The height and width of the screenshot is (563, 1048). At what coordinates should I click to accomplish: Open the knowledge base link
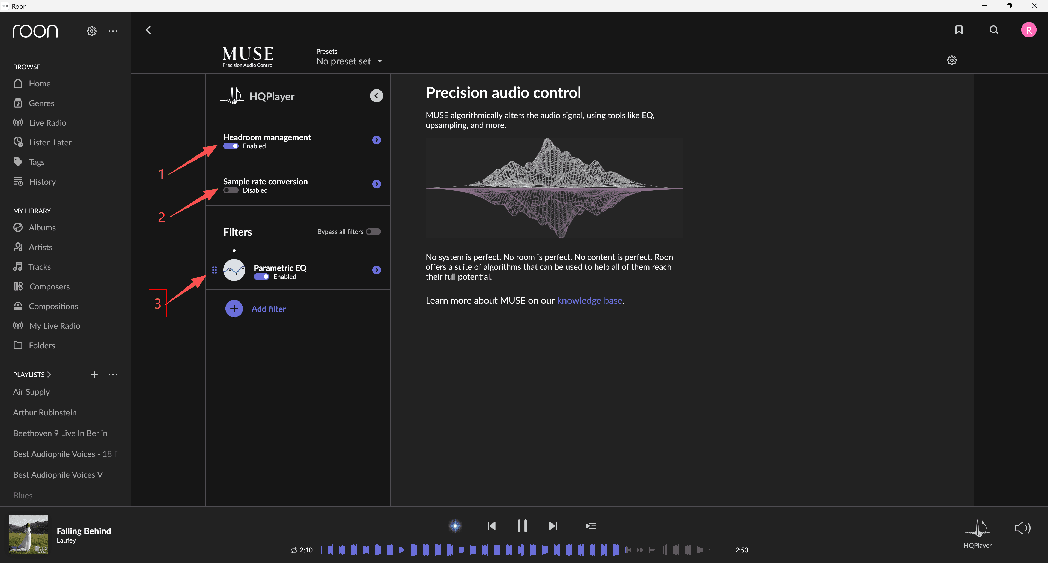pyautogui.click(x=589, y=300)
